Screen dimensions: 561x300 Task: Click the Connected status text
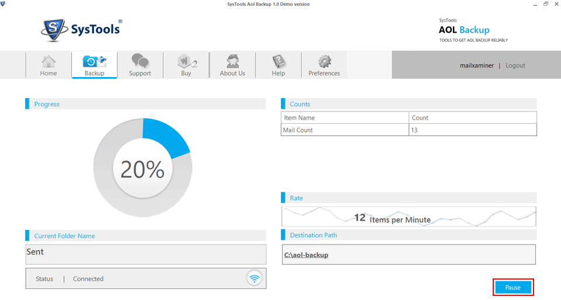88,279
